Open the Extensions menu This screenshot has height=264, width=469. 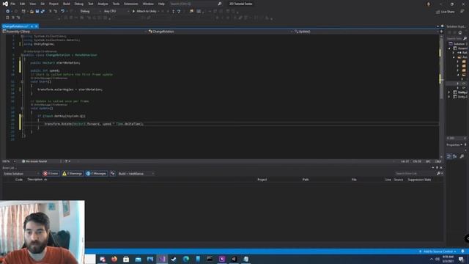pyautogui.click(x=131, y=4)
